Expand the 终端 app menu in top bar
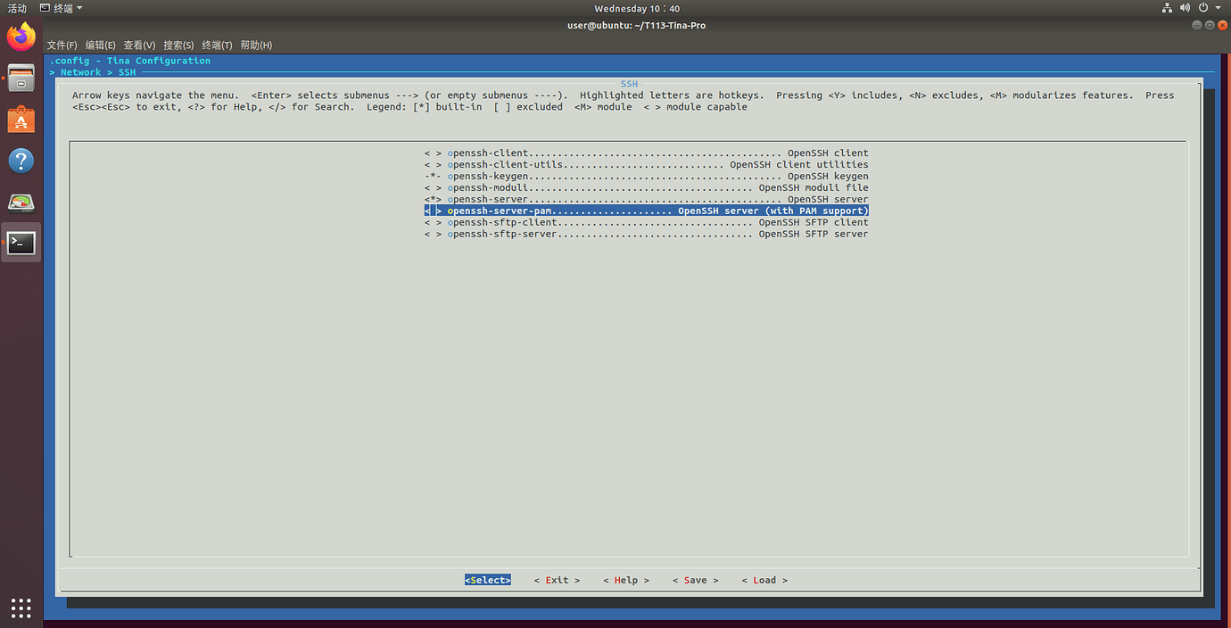 [x=62, y=8]
